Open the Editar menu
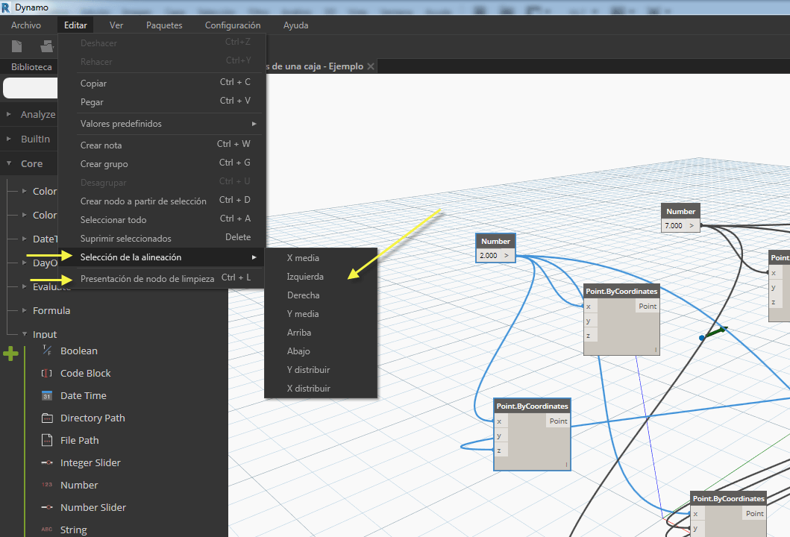The height and width of the screenshot is (537, 790). point(75,25)
